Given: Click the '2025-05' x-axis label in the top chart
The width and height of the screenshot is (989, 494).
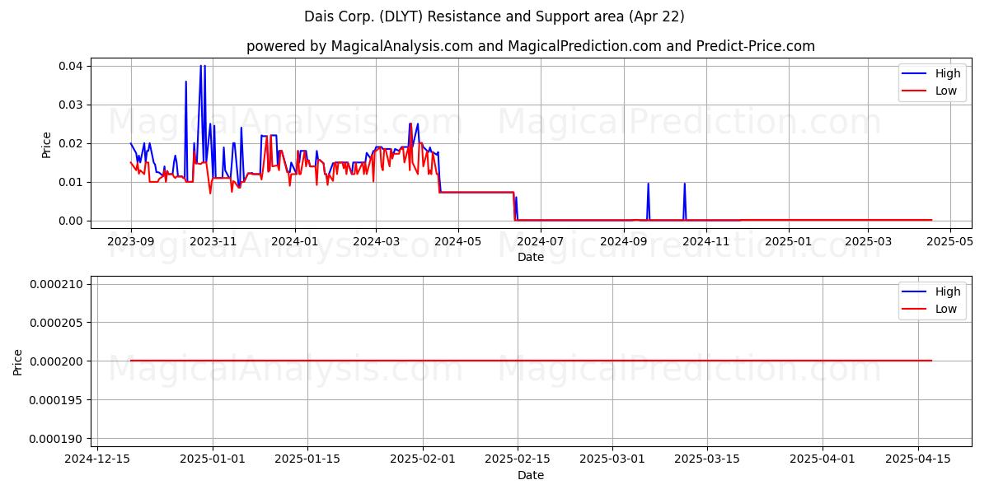Looking at the screenshot, I should (x=950, y=241).
